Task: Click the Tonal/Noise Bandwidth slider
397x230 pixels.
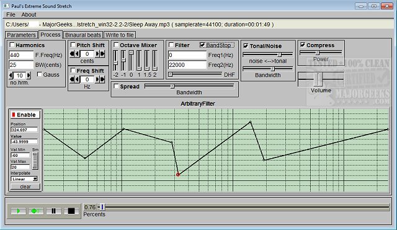Action: (267, 69)
